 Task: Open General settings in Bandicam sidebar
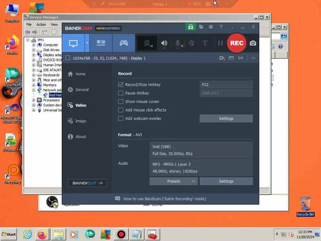pyautogui.click(x=78, y=89)
